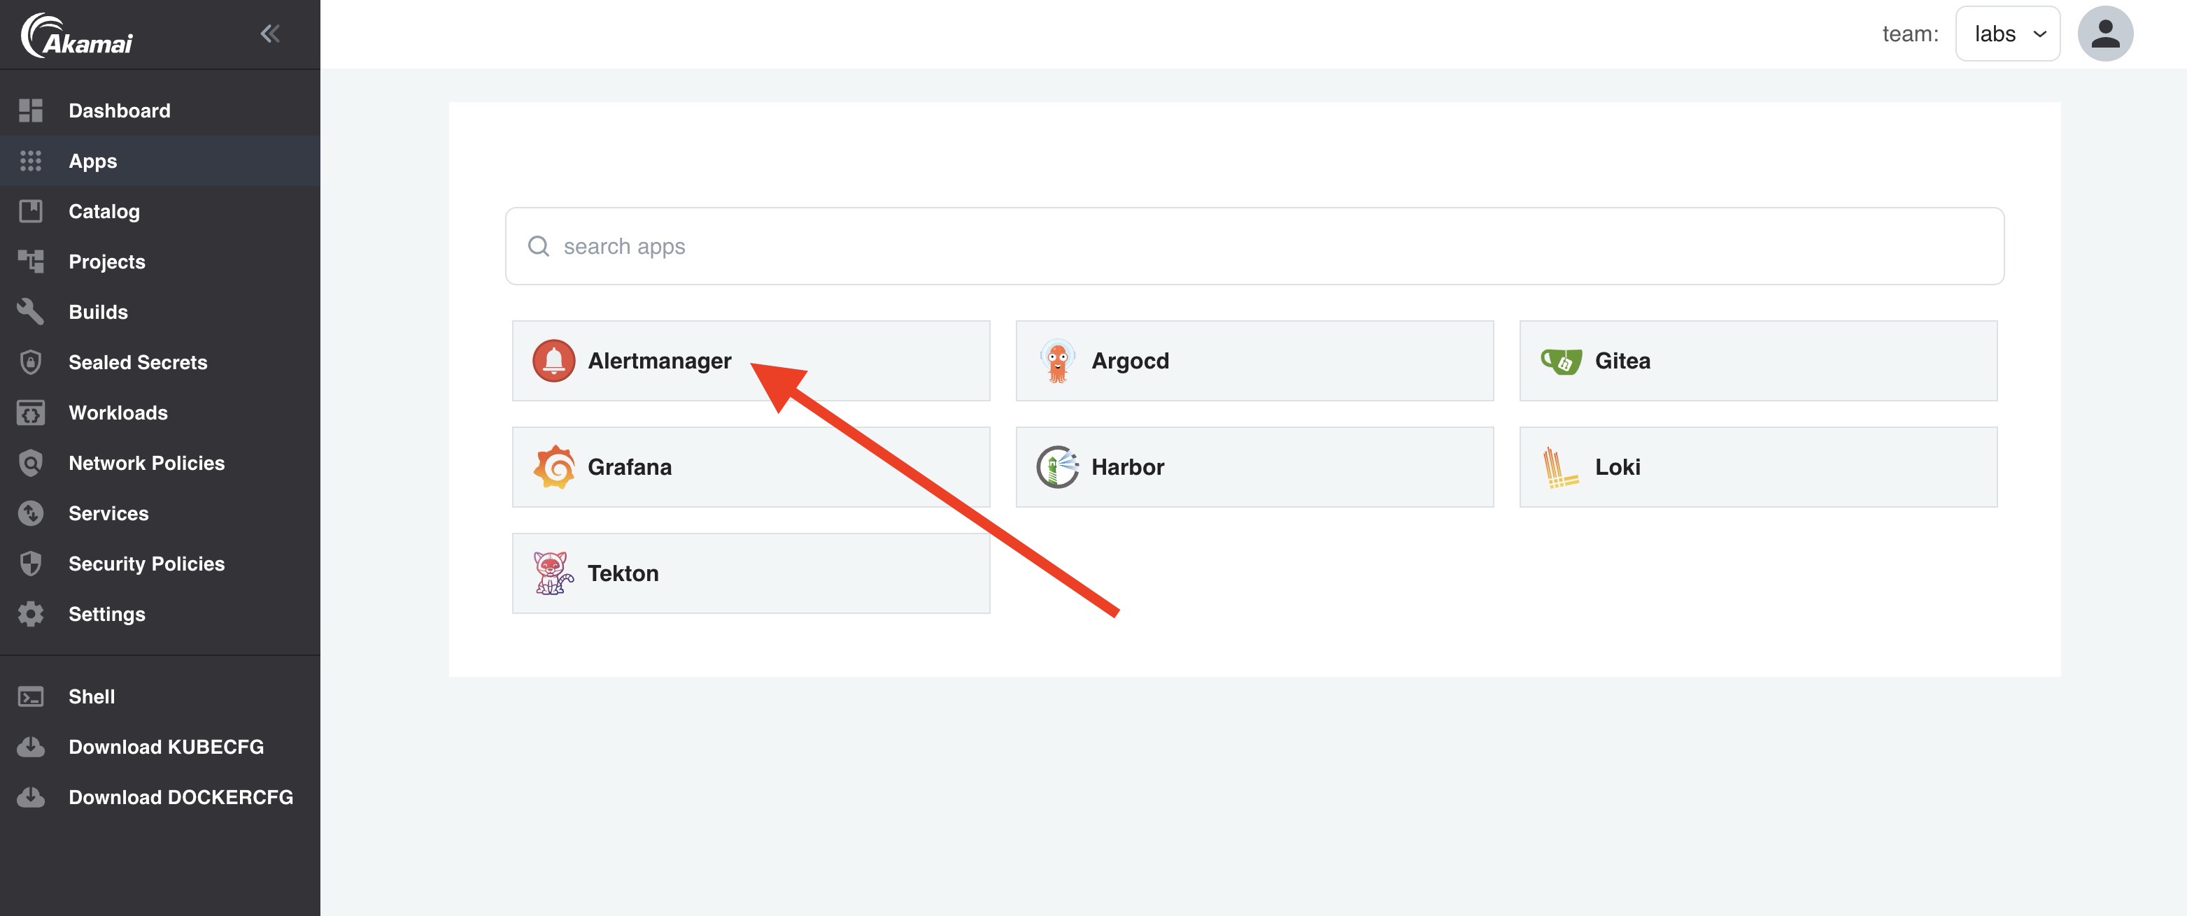Click the Loki logo icon

pos(1559,466)
